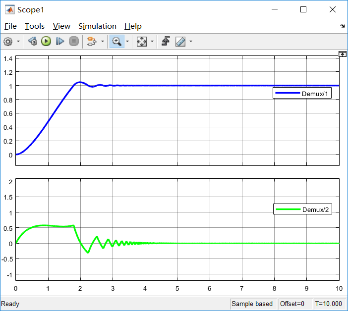Screen dimensions: 348x311
Task: Click the dock scope arrow icon
Action: [343, 26]
